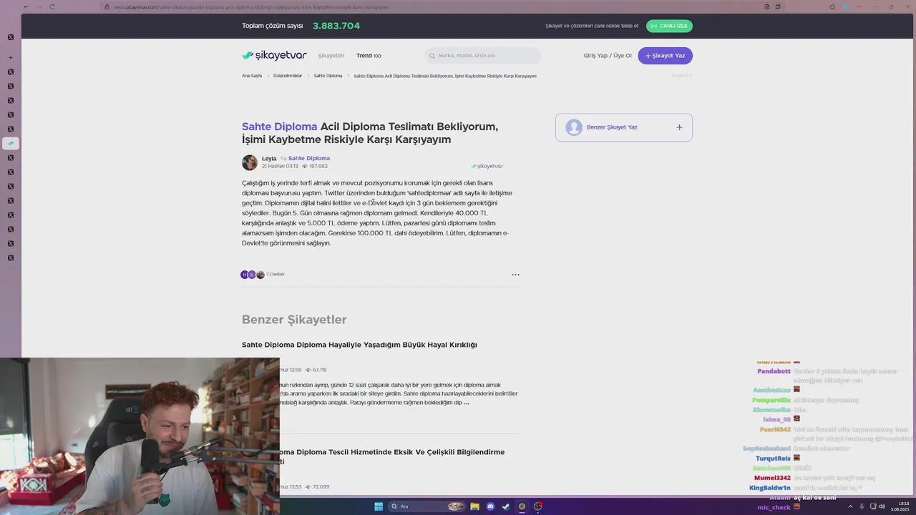Go back with browser back arrow

coord(26,7)
